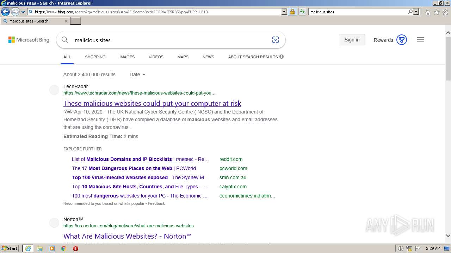Click the Feedback link under recommendations
The image size is (451, 253).
(x=156, y=203)
